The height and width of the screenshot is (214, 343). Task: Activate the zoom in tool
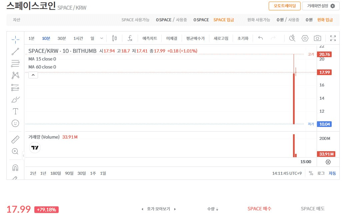(15, 151)
